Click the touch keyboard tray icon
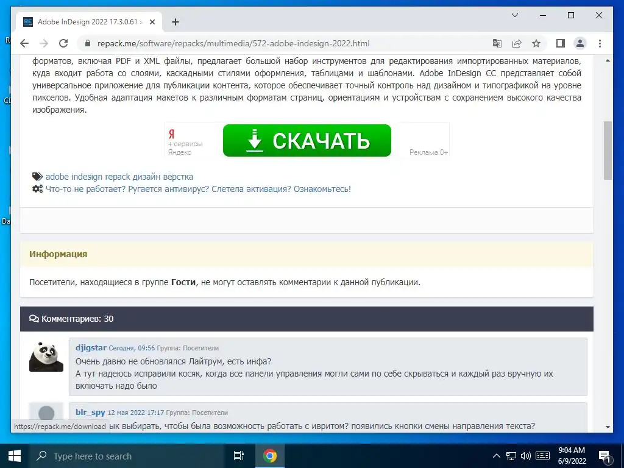The image size is (624, 468). coord(543,456)
